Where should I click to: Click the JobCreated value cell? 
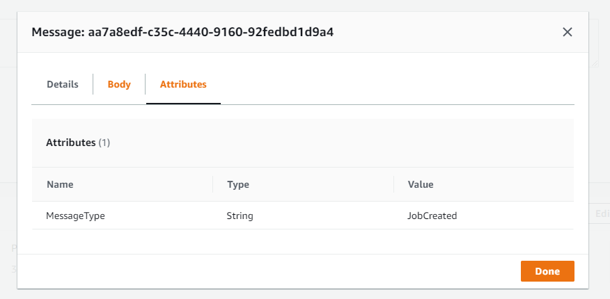[432, 216]
